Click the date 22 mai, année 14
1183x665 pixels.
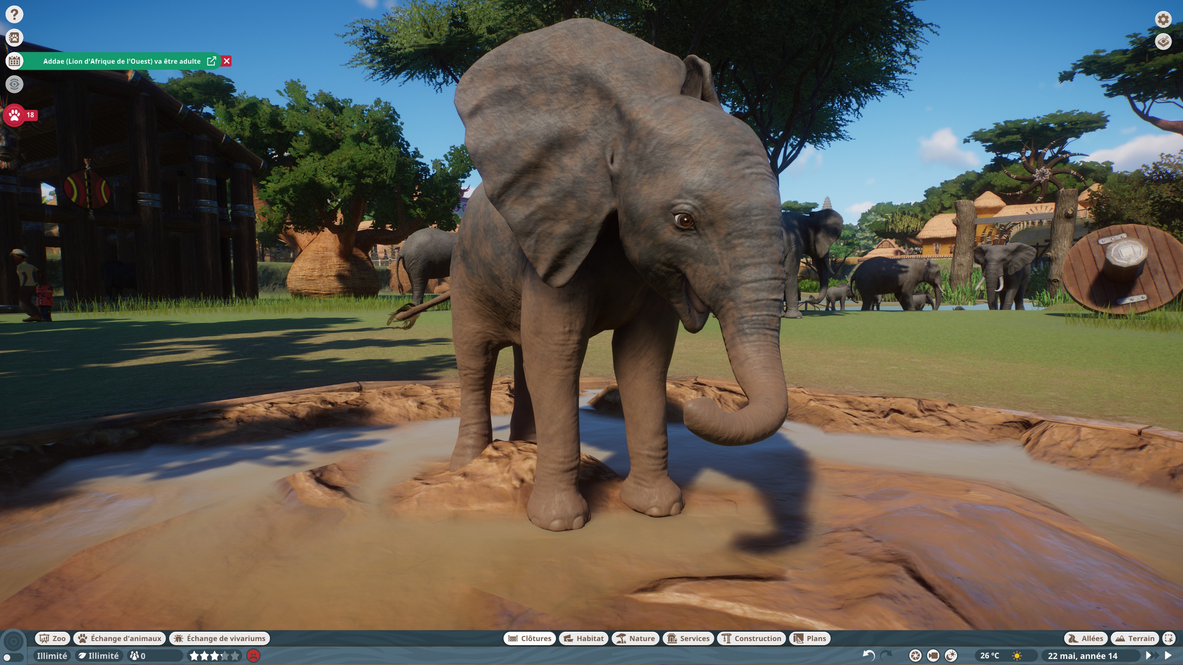click(1082, 656)
